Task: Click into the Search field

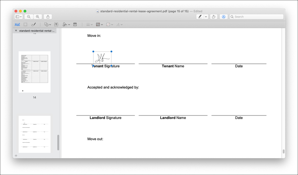Action: (256, 17)
